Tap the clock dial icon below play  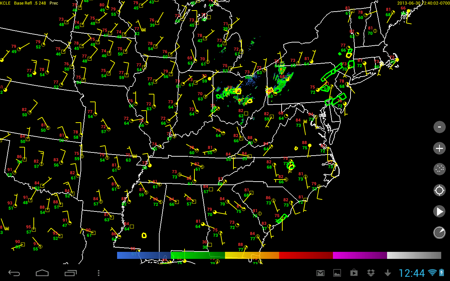(x=439, y=233)
